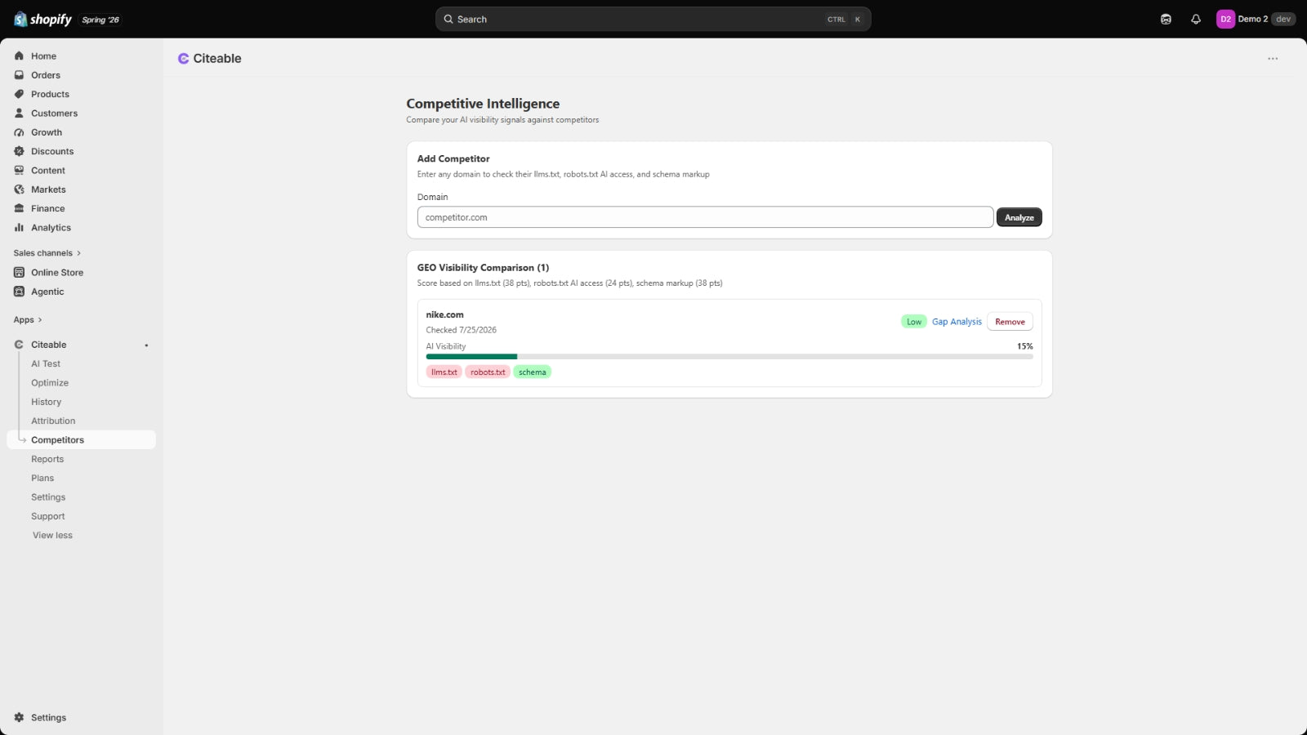Viewport: 1307px width, 735px height.
Task: Open the Discounts badge icon
Action: pyautogui.click(x=19, y=151)
